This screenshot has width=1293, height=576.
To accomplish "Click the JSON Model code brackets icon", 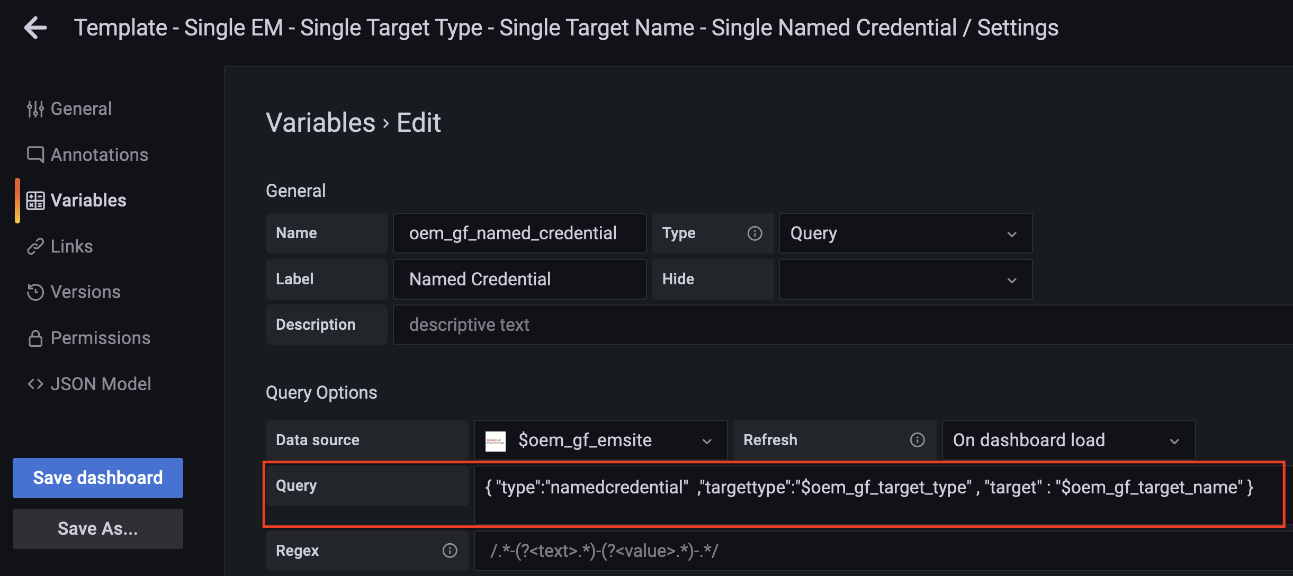I will coord(35,384).
